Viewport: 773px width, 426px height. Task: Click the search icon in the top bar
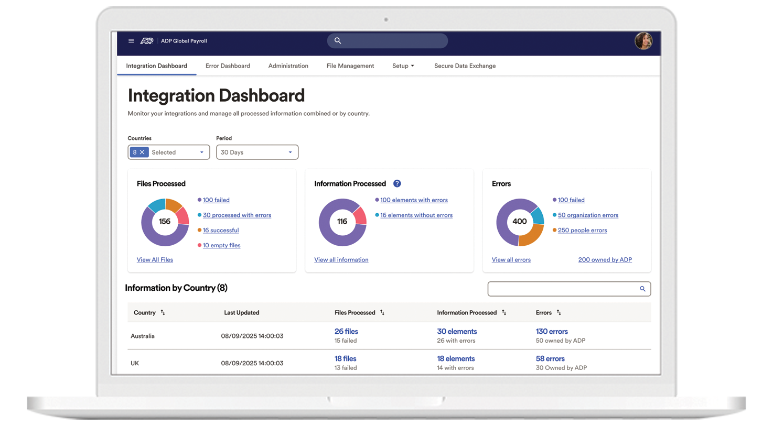click(x=337, y=40)
